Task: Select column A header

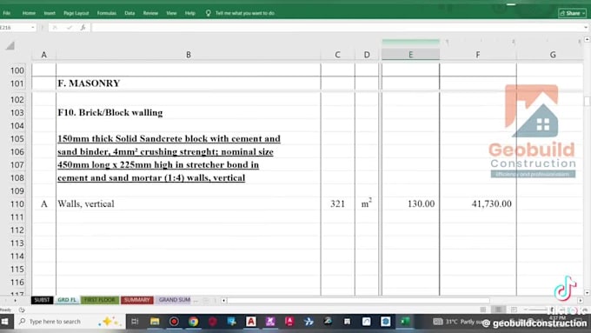Action: coord(43,55)
